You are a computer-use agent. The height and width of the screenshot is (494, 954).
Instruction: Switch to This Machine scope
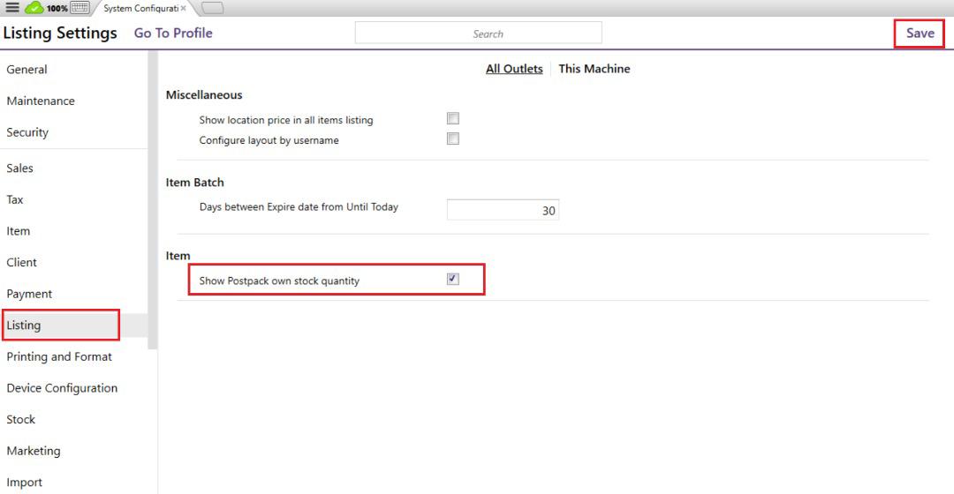(594, 69)
